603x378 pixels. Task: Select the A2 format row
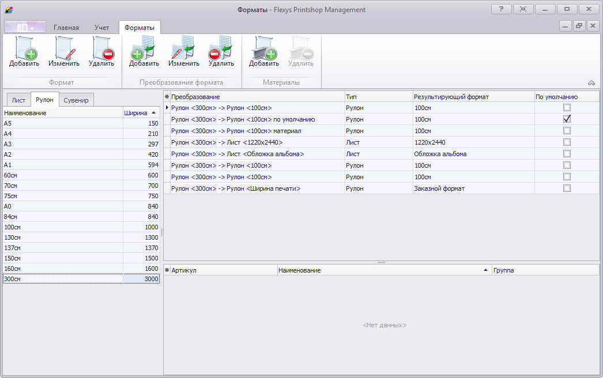[x=81, y=154]
